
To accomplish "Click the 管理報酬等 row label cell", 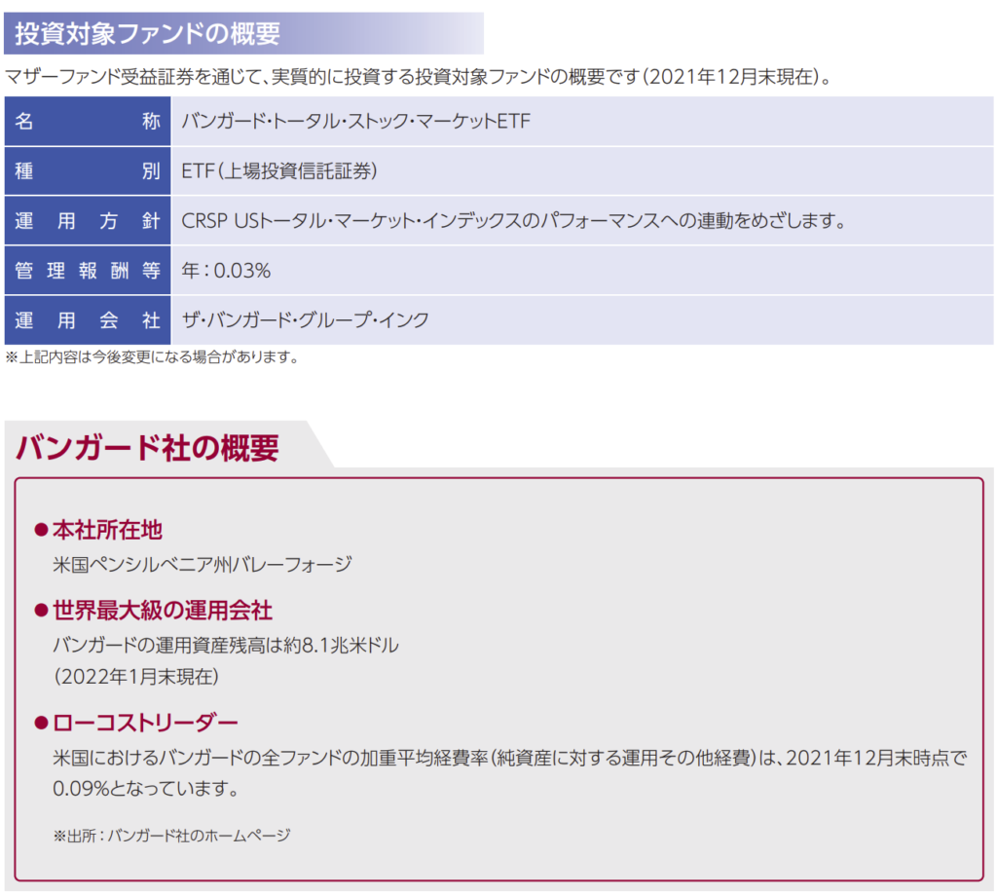I will pyautogui.click(x=87, y=271).
